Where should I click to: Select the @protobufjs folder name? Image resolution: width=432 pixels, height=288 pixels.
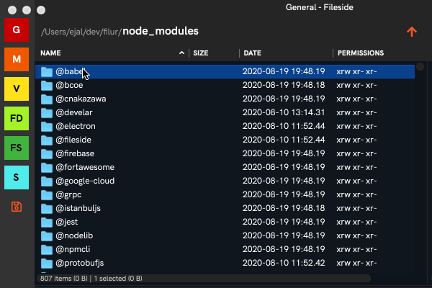click(80, 263)
